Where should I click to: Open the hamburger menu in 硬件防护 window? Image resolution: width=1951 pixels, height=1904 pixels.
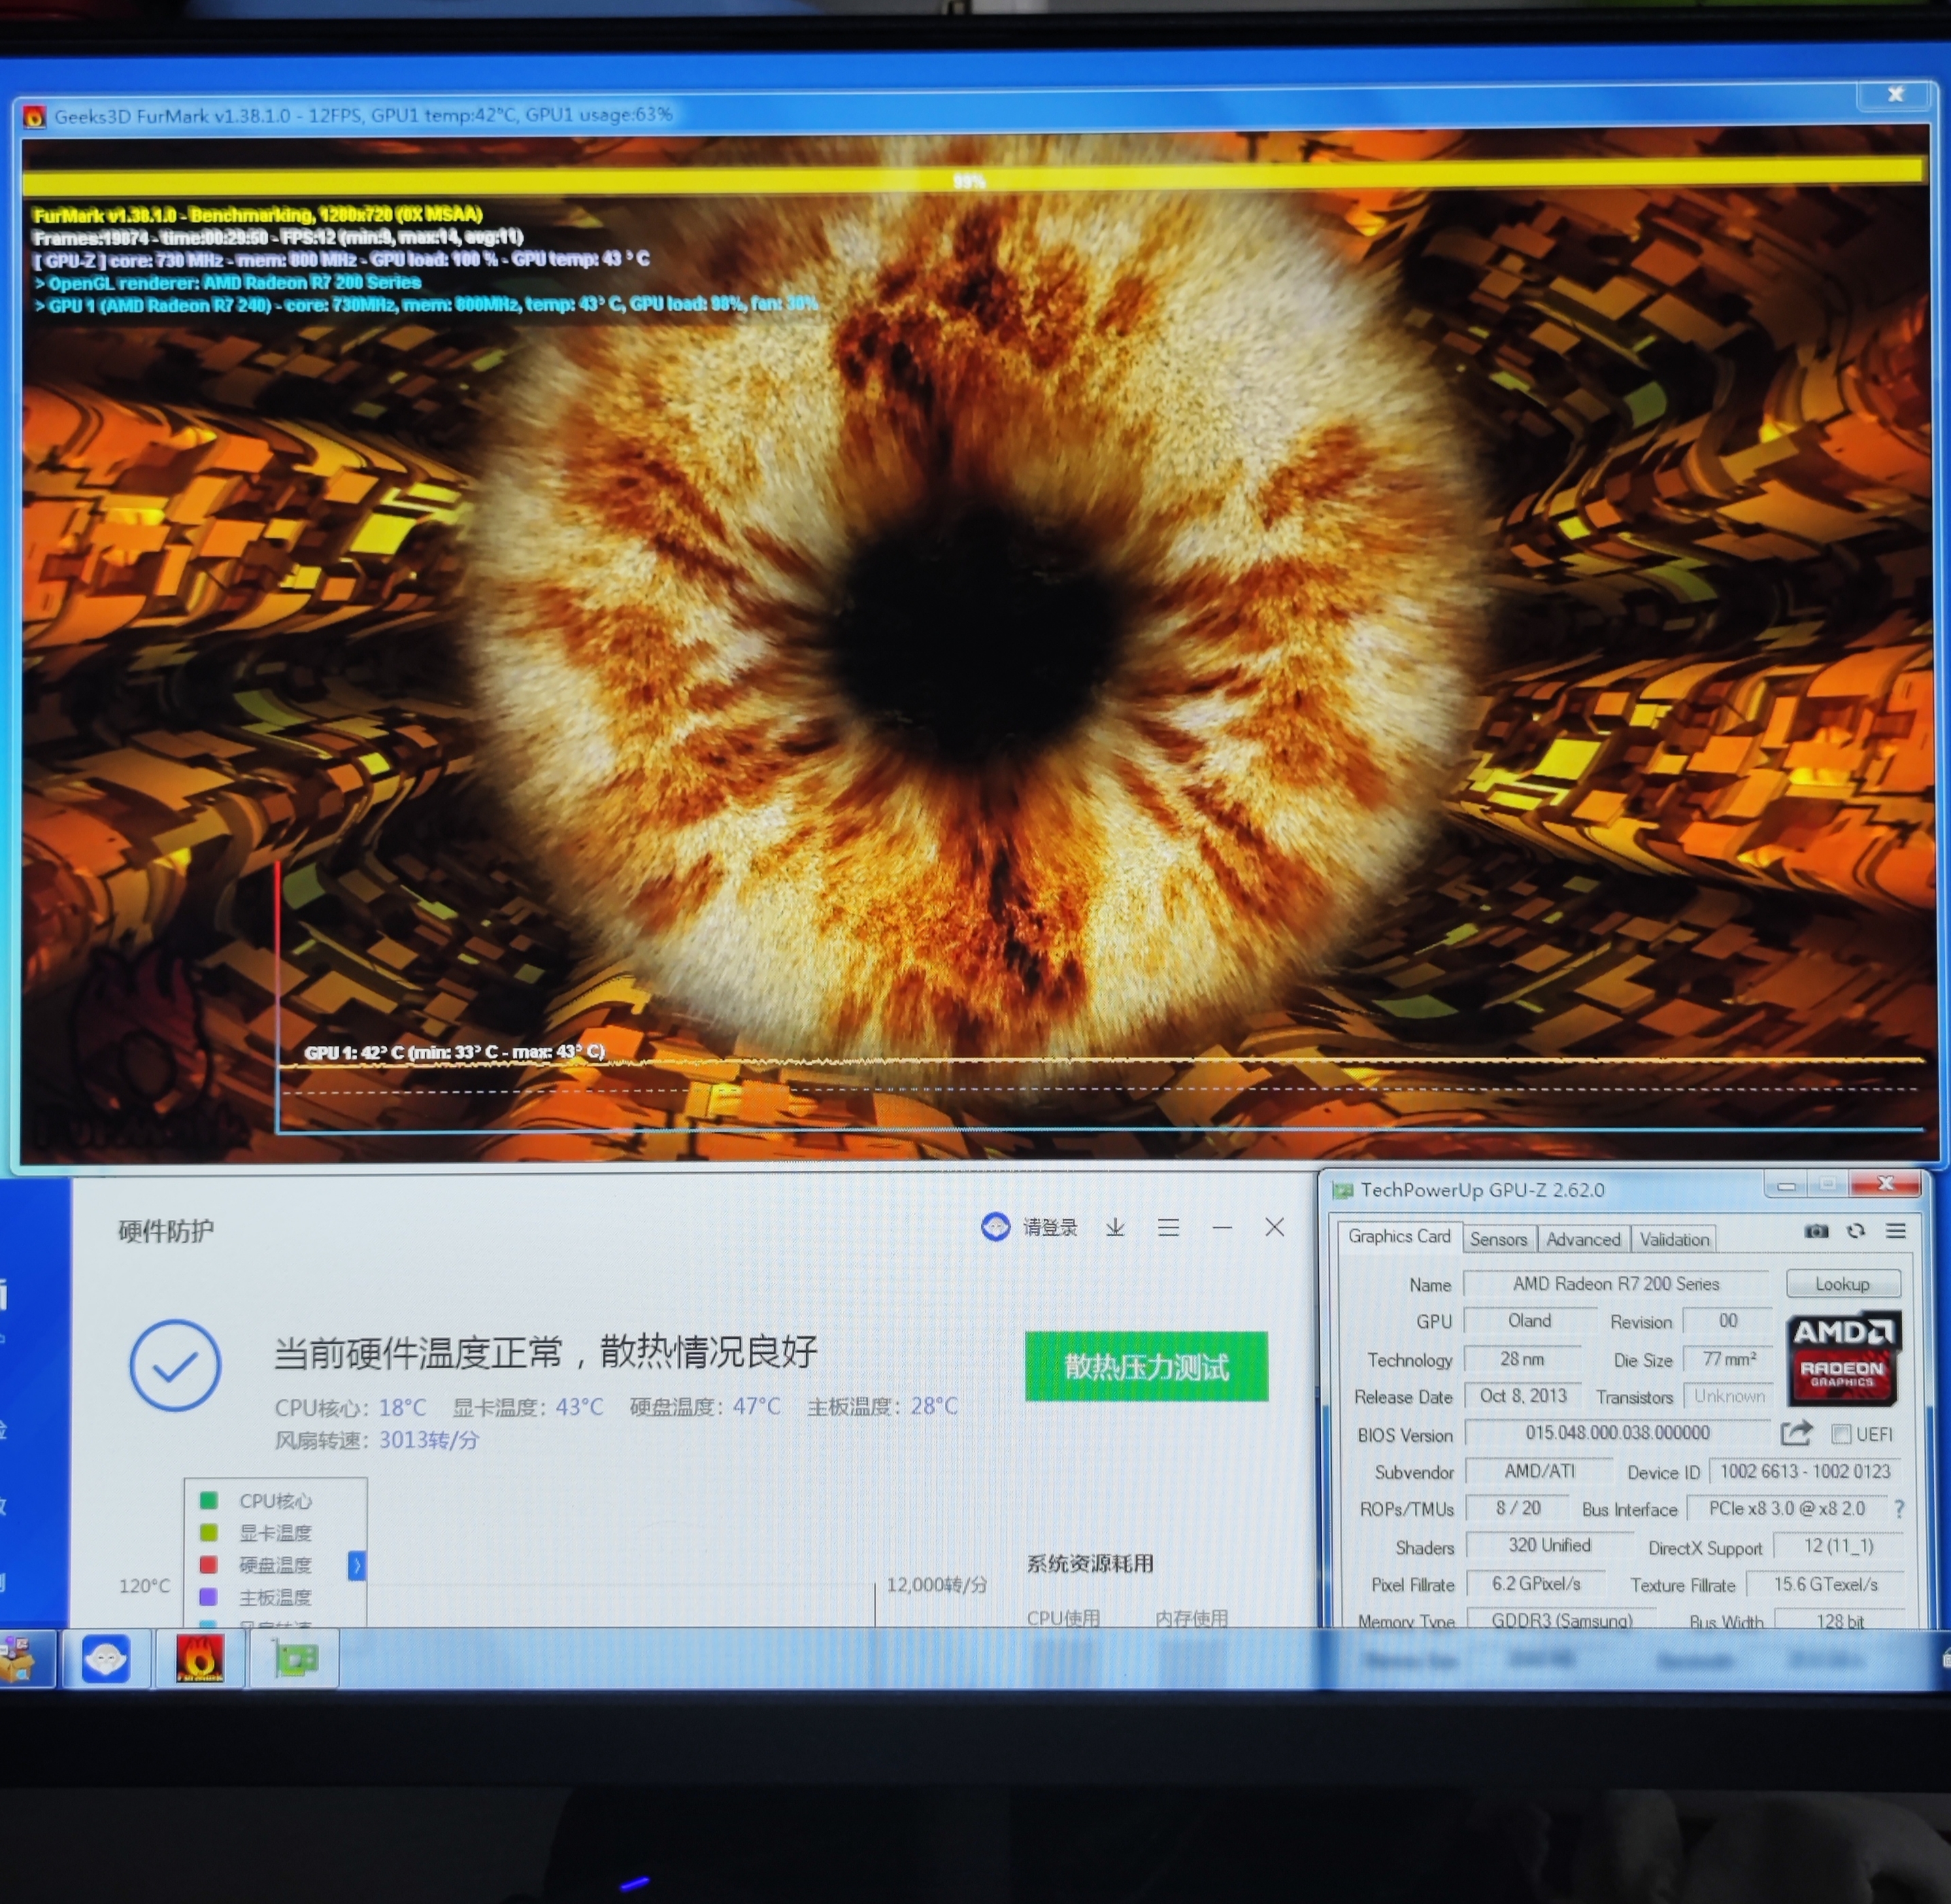(x=1169, y=1227)
